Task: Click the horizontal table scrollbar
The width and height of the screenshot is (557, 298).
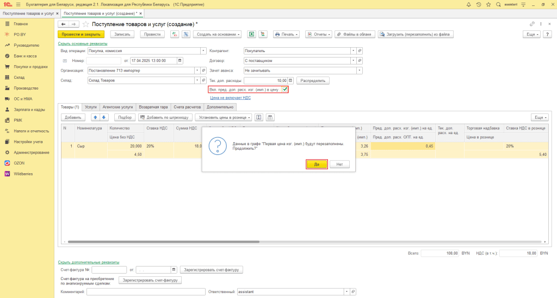Action: (163, 242)
